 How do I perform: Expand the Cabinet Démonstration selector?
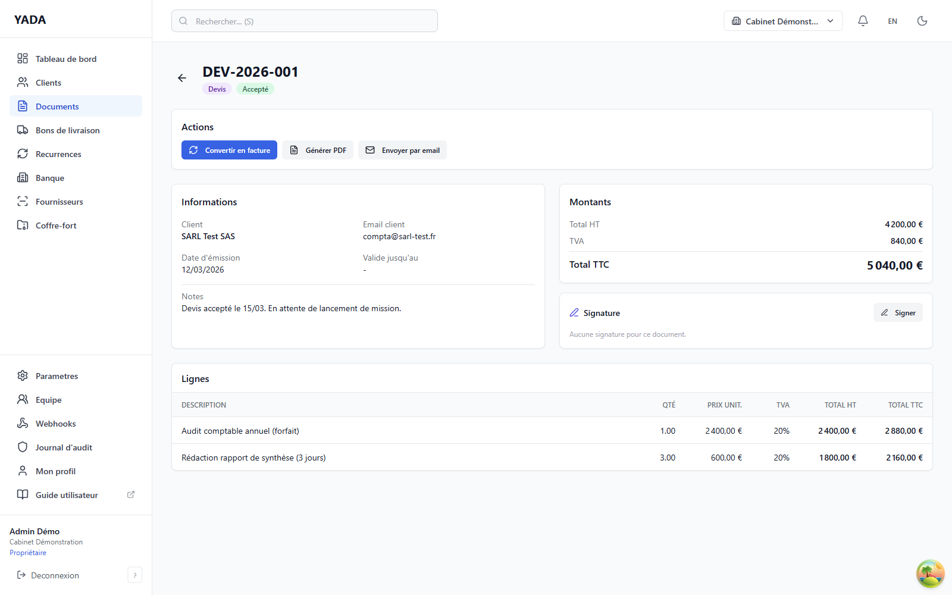pyautogui.click(x=782, y=21)
